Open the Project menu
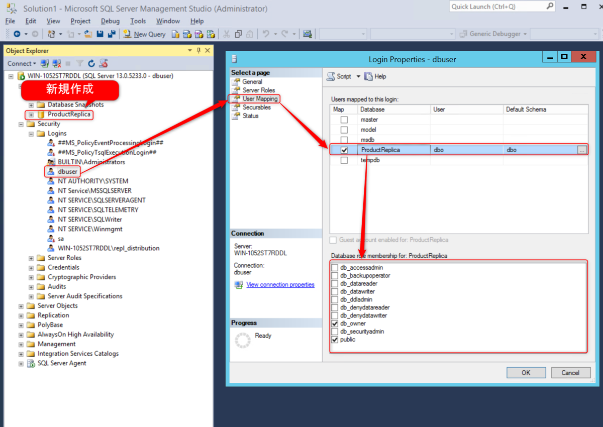The image size is (603, 427). [80, 21]
